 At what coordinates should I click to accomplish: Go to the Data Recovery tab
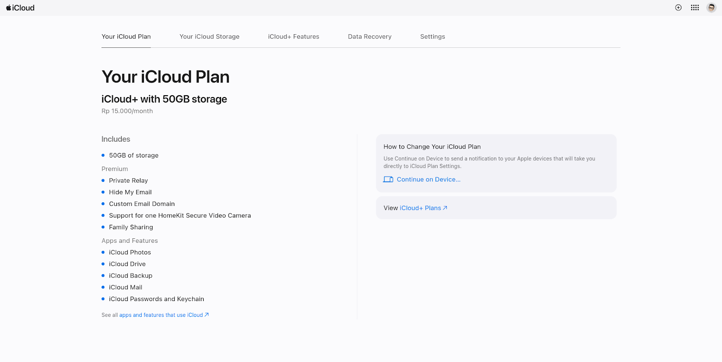click(370, 37)
